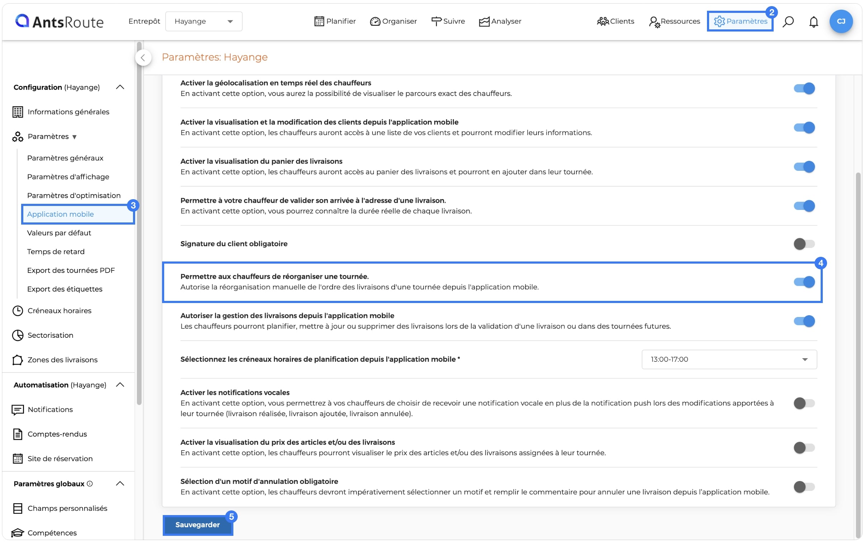The width and height of the screenshot is (864, 543).
Task: Collapse the sidebar with the arrow button
Action: pos(143,58)
